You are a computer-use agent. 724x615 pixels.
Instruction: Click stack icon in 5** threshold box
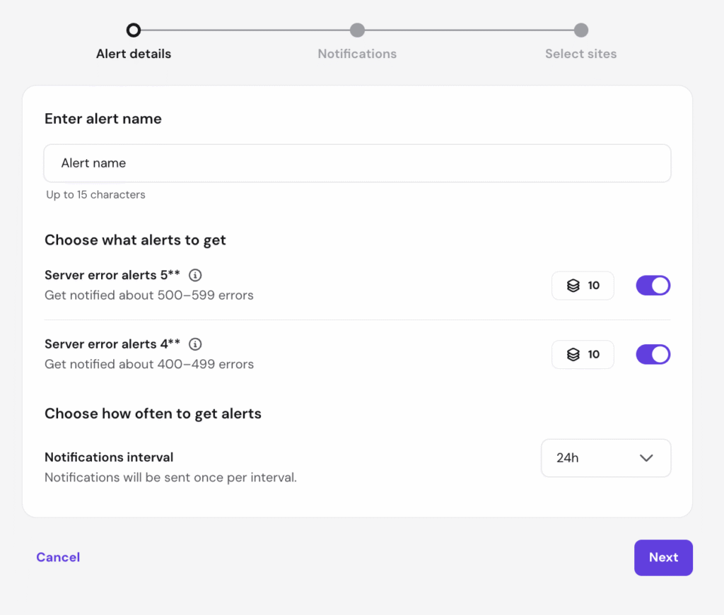pos(573,286)
